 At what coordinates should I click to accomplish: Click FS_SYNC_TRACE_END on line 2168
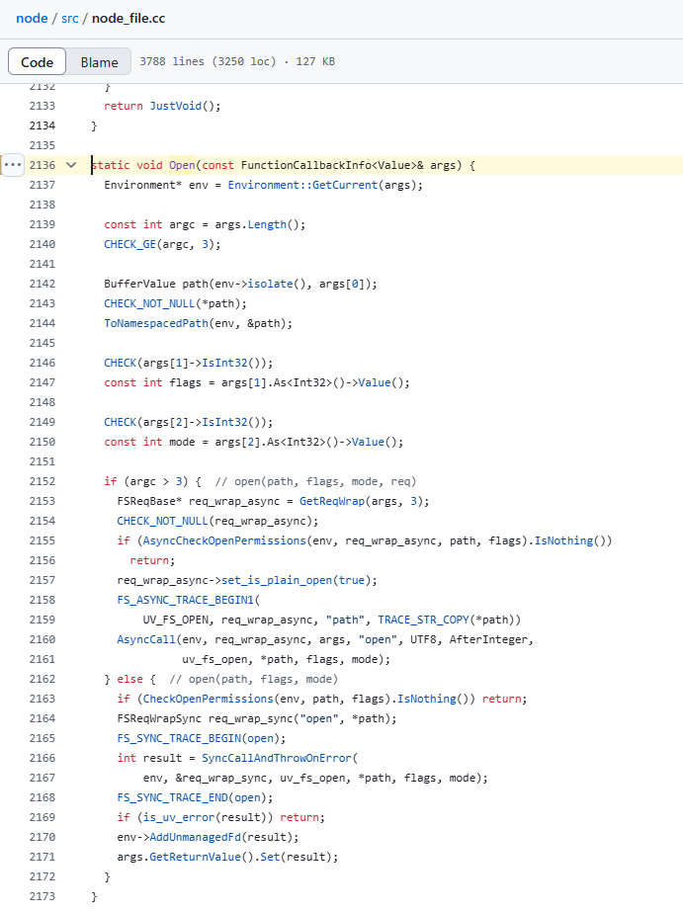(172, 798)
